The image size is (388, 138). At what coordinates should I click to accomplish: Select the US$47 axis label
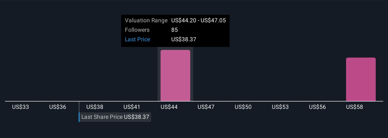pos(206,107)
